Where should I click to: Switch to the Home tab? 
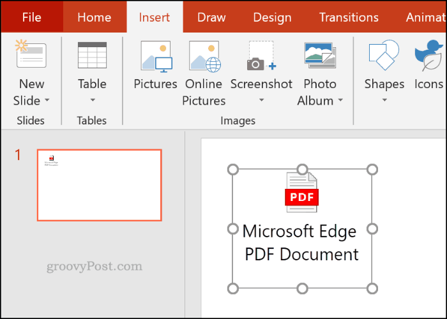click(94, 17)
